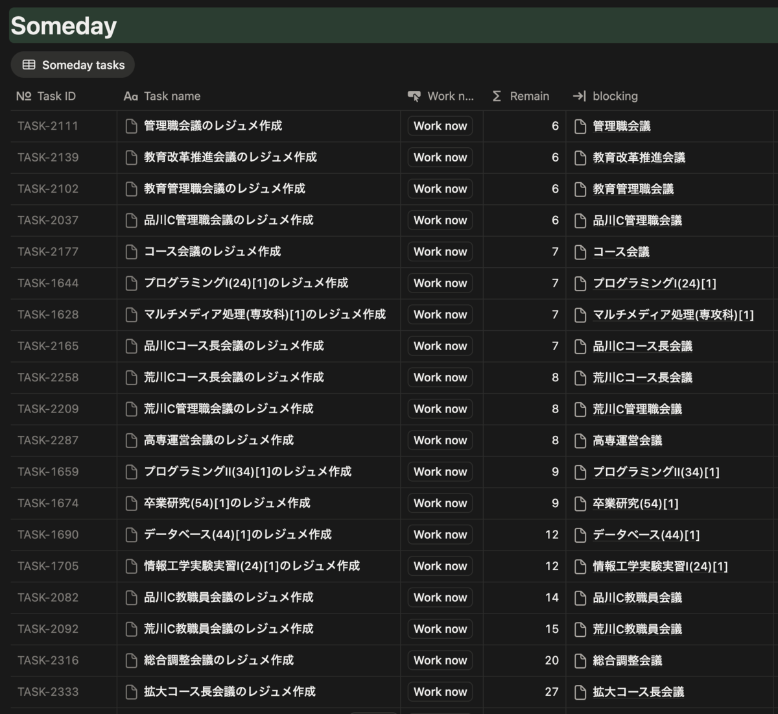
Task: Click the page icon beside blocking 品川C教職員会議
Action: click(580, 598)
